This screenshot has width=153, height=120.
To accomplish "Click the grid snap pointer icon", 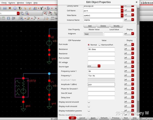I will (x=35, y=18).
